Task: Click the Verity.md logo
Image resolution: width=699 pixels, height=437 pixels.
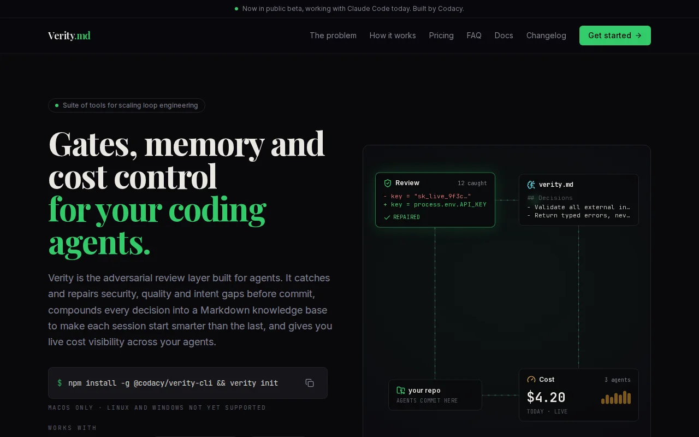Action: (x=69, y=36)
